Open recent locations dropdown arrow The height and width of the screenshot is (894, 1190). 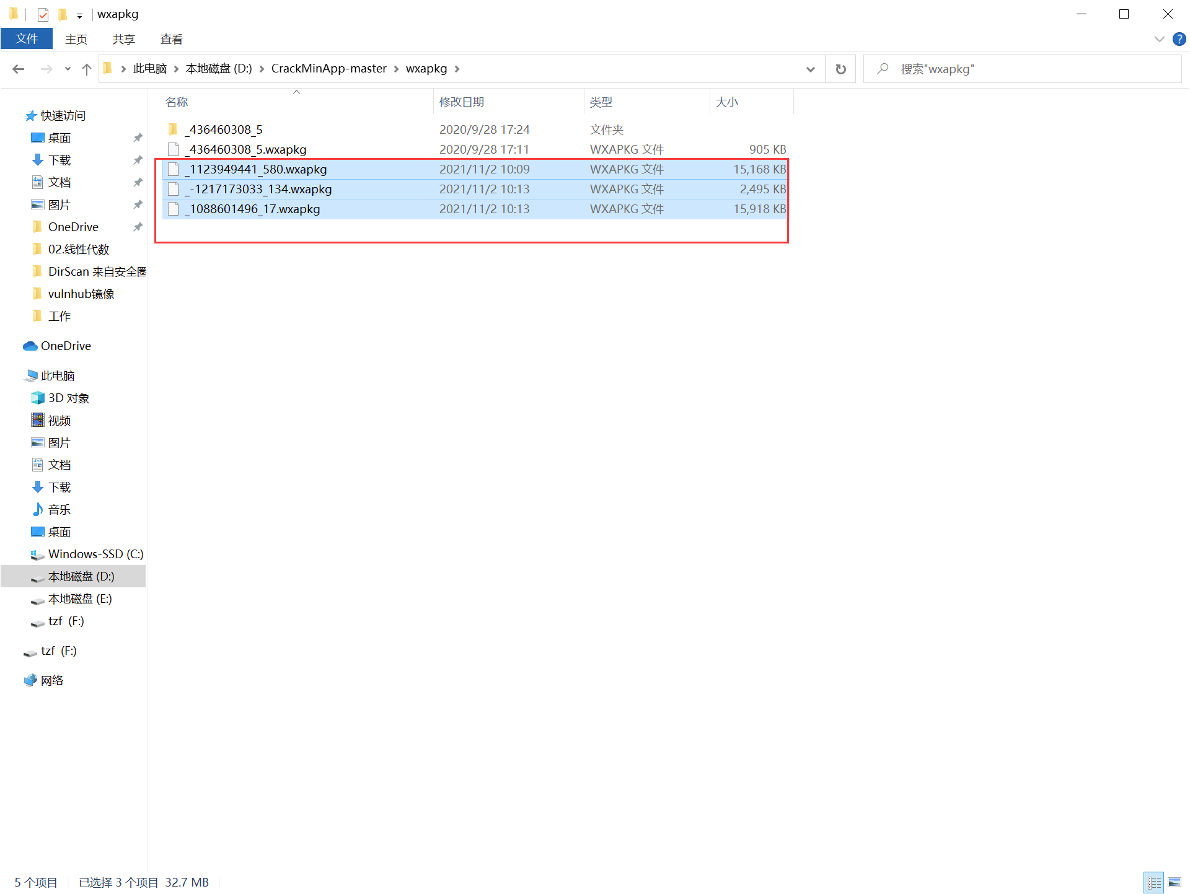(68, 69)
